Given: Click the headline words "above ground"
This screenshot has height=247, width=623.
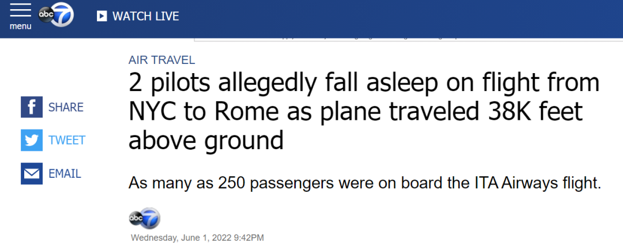Looking at the screenshot, I should pos(206,140).
